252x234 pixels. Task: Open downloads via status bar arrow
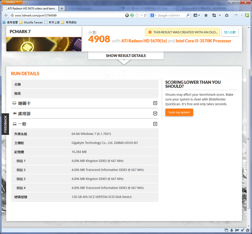point(232,230)
